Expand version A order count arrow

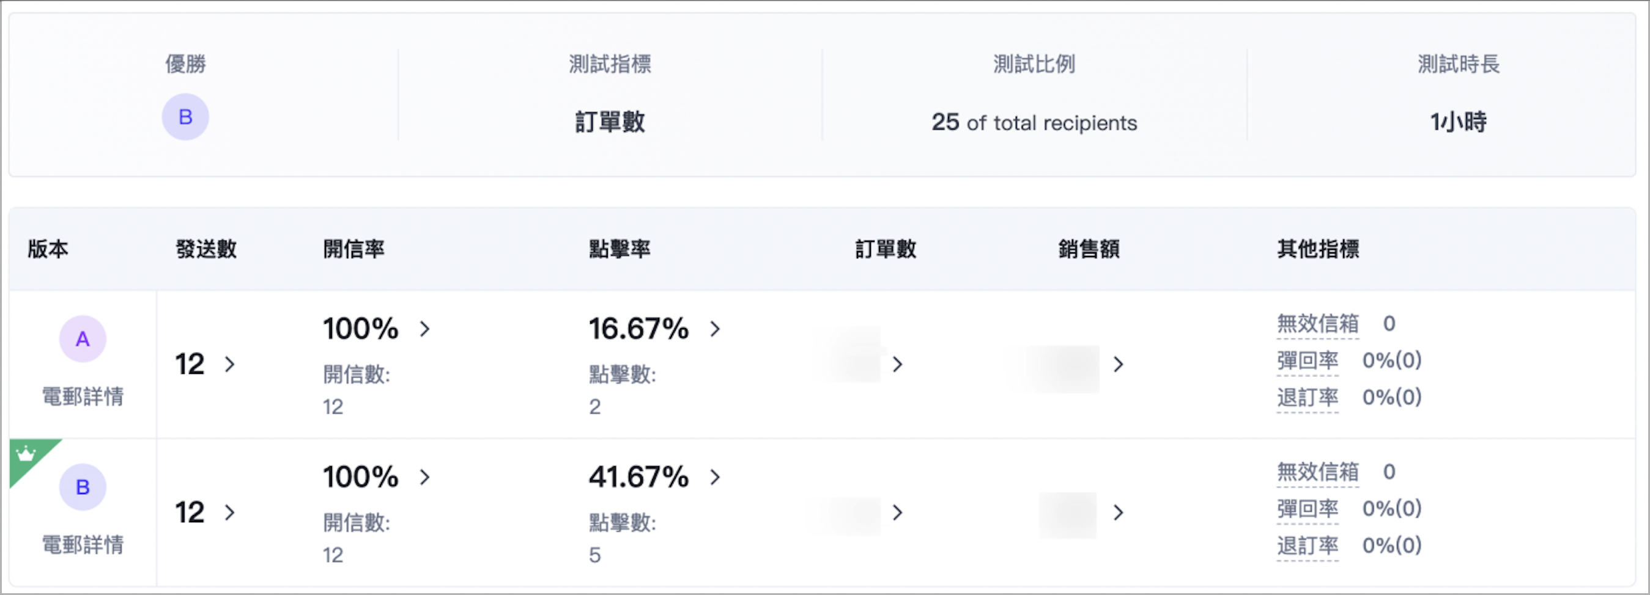coord(897,364)
